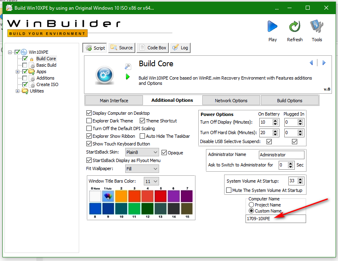Enable Explorer Dark Theme
Screen dimensions: 338x261
89,120
